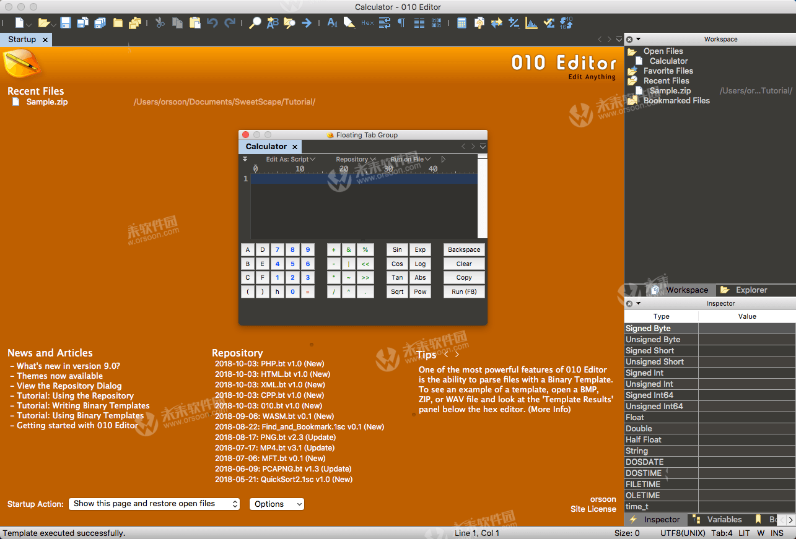
Task: Toggle the column ruler icon
Action: 419,23
